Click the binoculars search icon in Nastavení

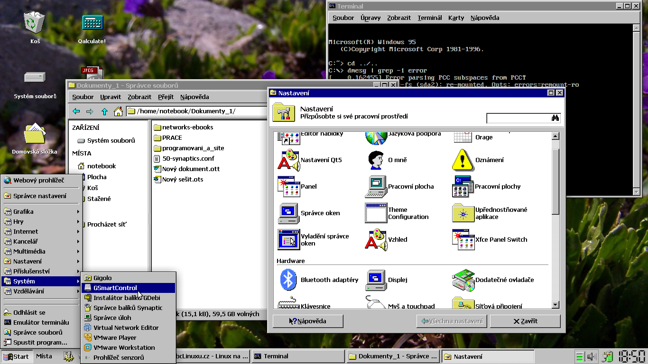[555, 118]
